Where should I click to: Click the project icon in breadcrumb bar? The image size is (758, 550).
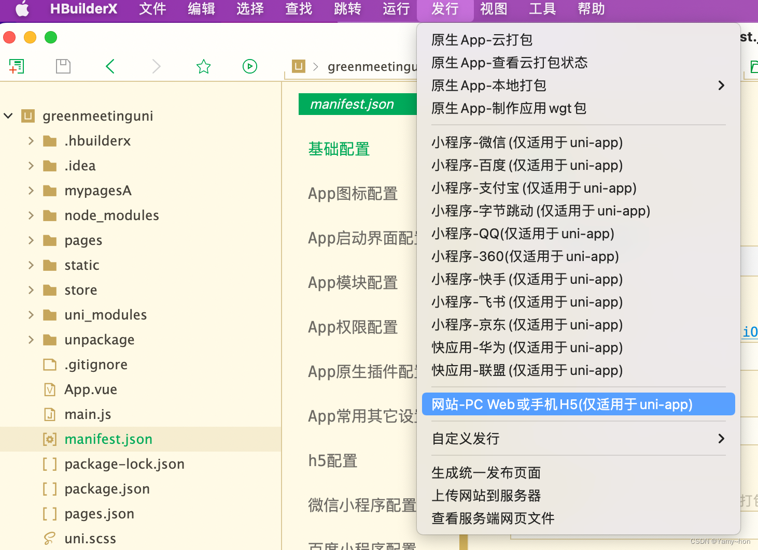(x=299, y=66)
